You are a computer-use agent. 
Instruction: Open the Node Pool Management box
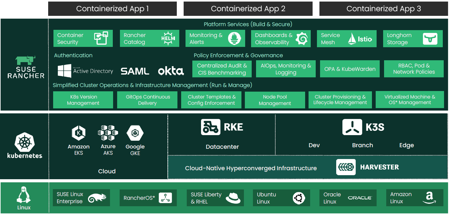[x=275, y=100]
